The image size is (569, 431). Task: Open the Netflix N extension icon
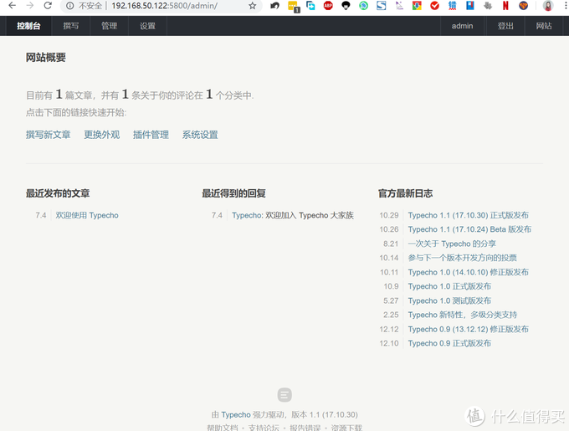pyautogui.click(x=505, y=6)
